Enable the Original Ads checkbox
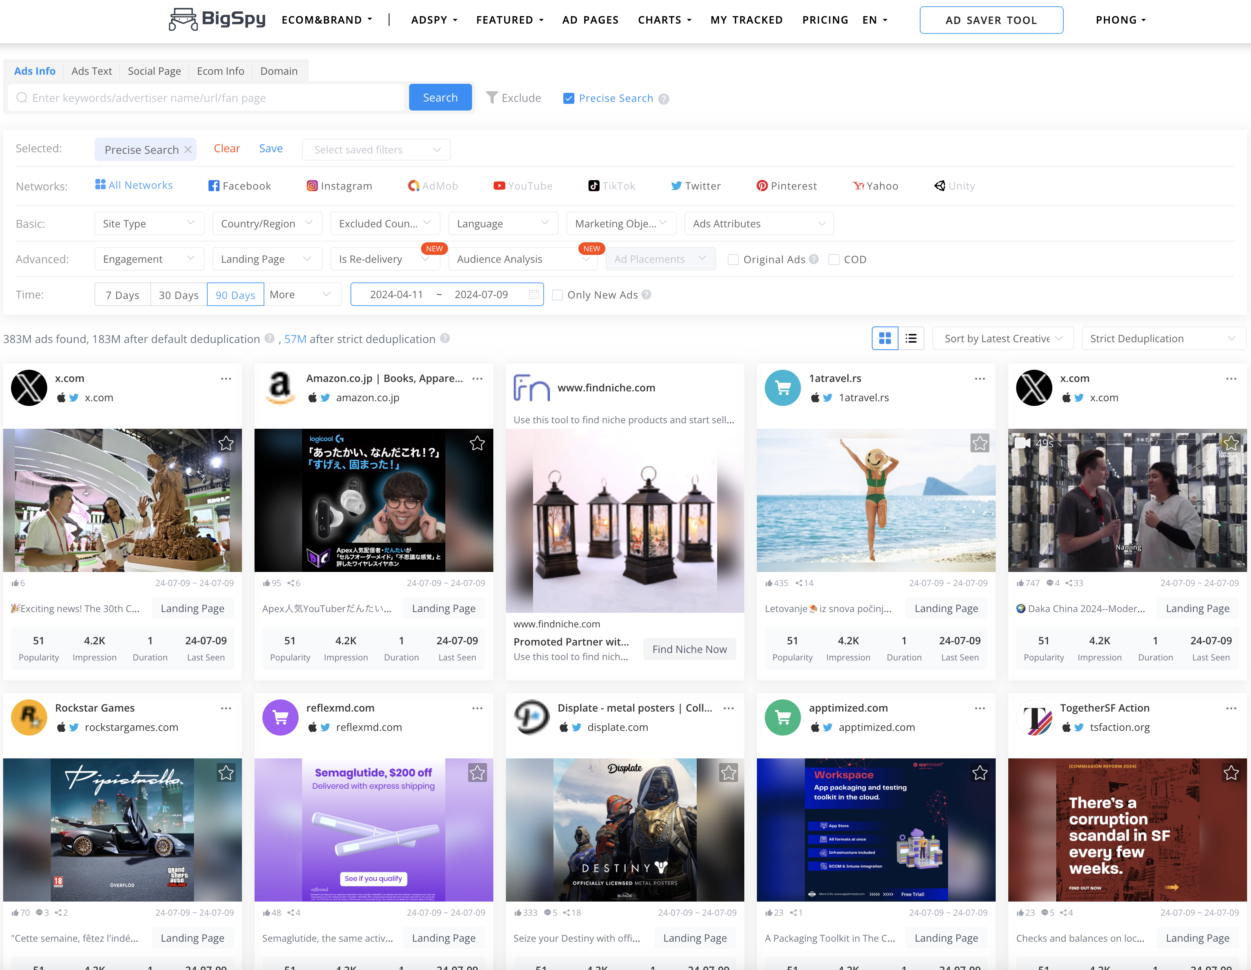 (x=733, y=259)
